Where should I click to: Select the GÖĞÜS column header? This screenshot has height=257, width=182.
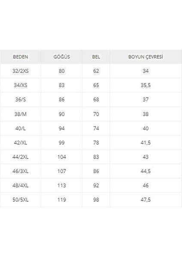(x=62, y=57)
